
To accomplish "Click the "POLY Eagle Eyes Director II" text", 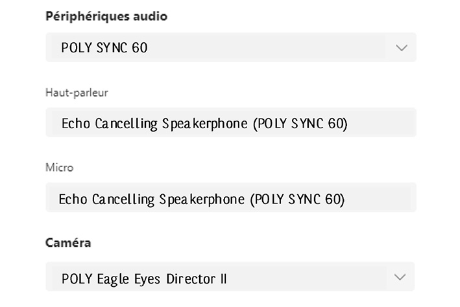I will point(144,279).
